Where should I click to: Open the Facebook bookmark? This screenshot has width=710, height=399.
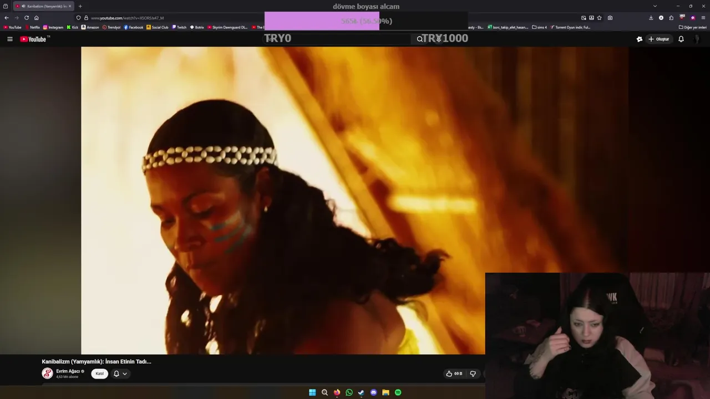[x=134, y=27]
